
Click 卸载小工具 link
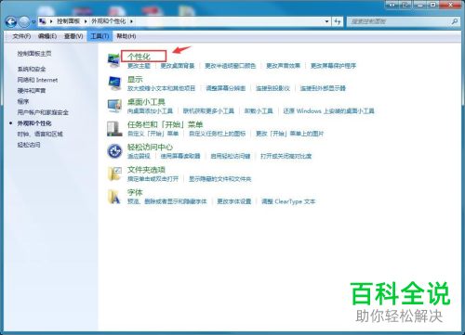pyautogui.click(x=259, y=111)
